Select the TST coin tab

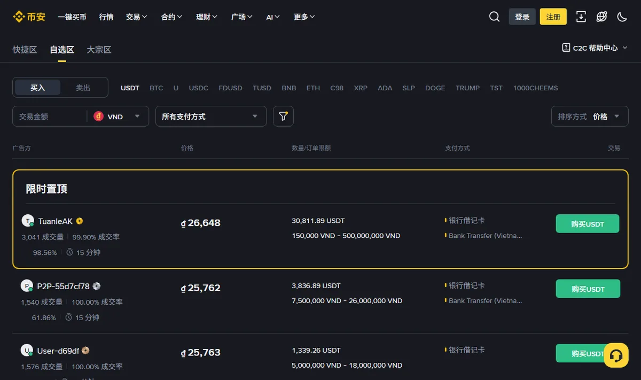point(496,88)
